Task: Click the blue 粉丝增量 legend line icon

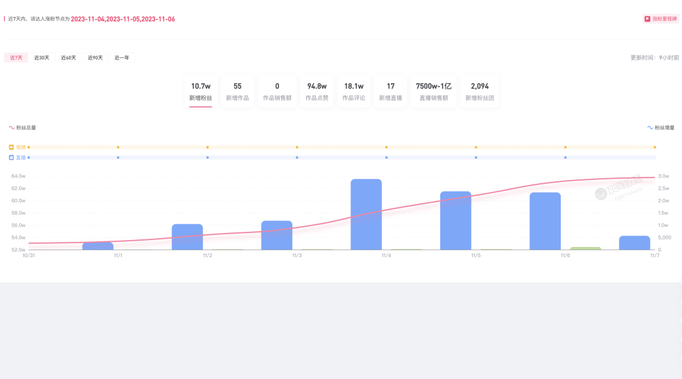Action: [x=650, y=128]
